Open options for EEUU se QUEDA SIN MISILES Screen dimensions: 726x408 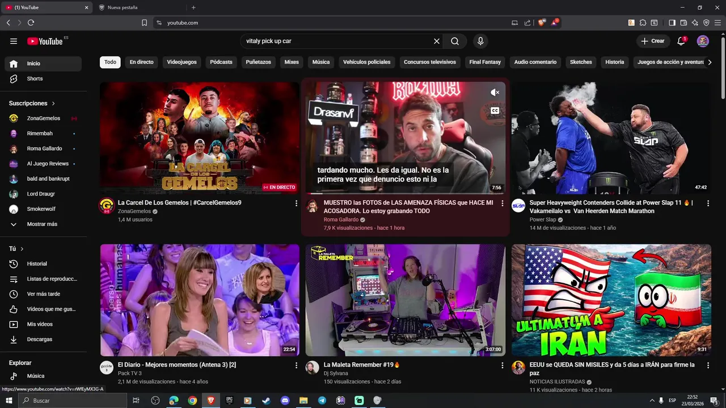point(708,365)
